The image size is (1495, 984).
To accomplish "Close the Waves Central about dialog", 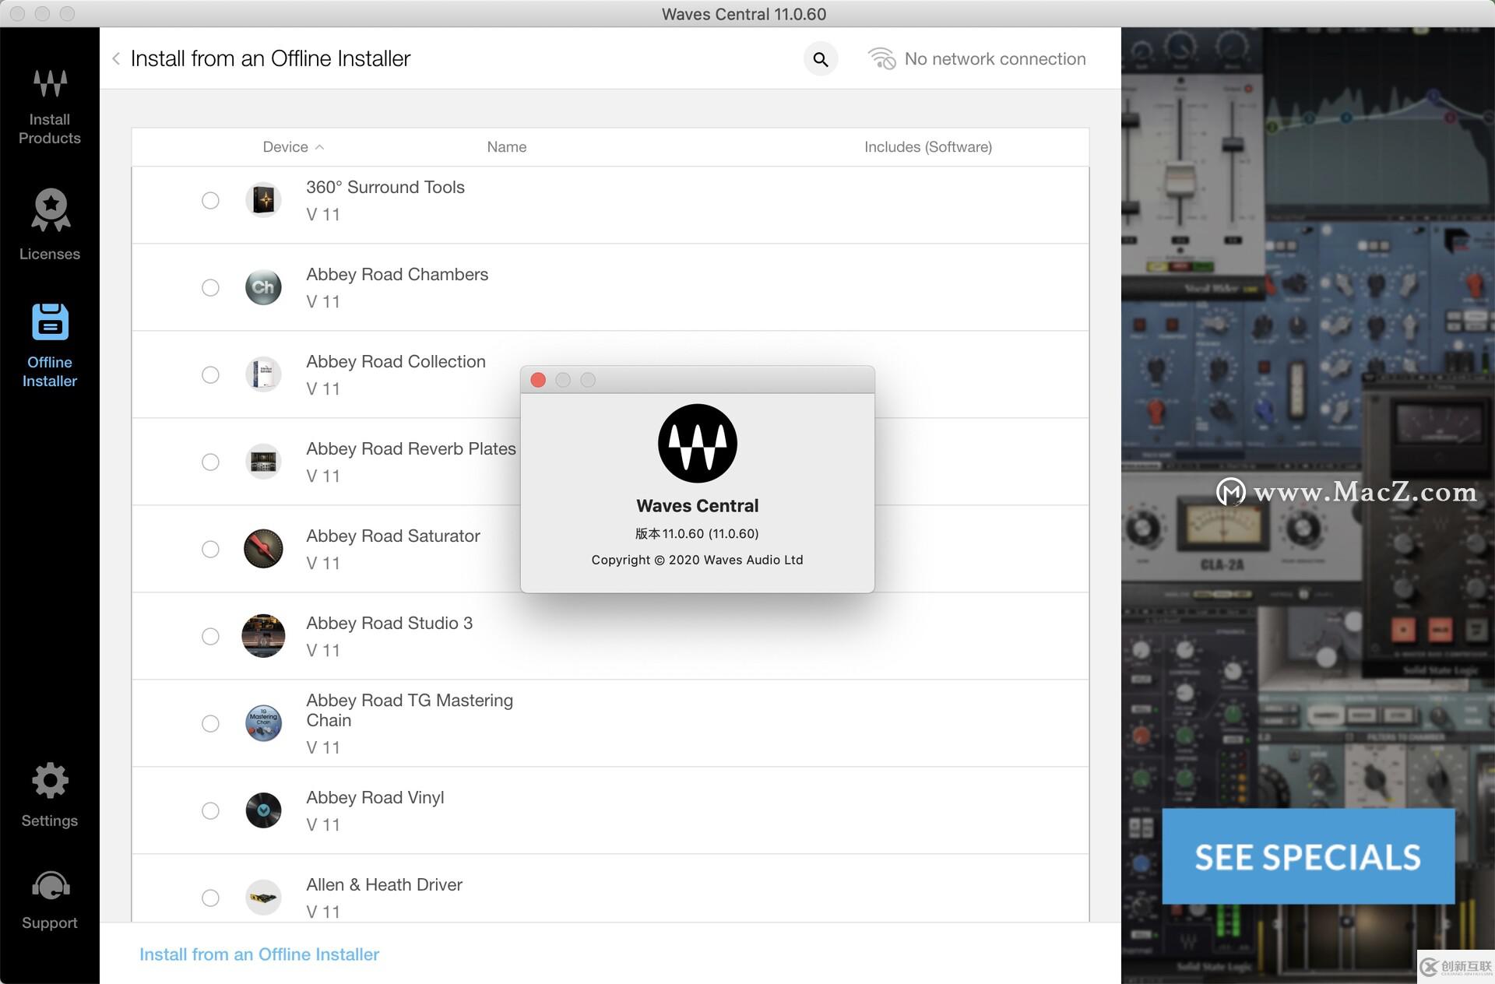I will pos(538,380).
